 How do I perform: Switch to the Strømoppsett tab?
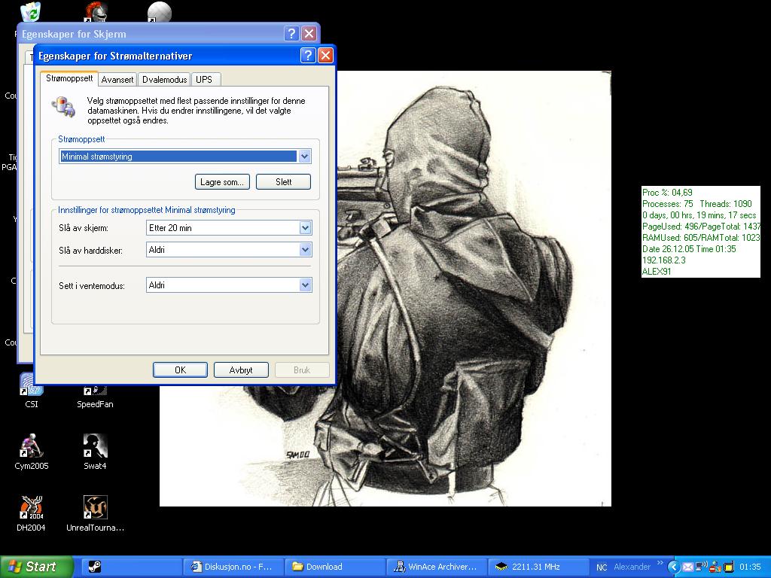[69, 78]
